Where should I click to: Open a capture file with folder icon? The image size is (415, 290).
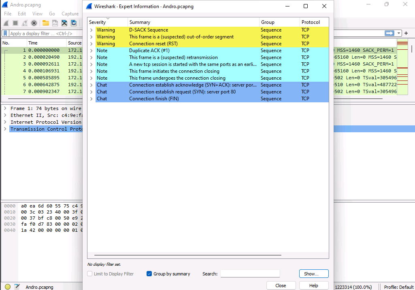(x=45, y=23)
